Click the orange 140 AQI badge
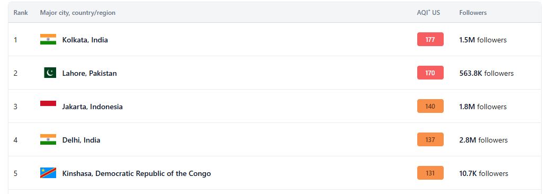 click(430, 106)
